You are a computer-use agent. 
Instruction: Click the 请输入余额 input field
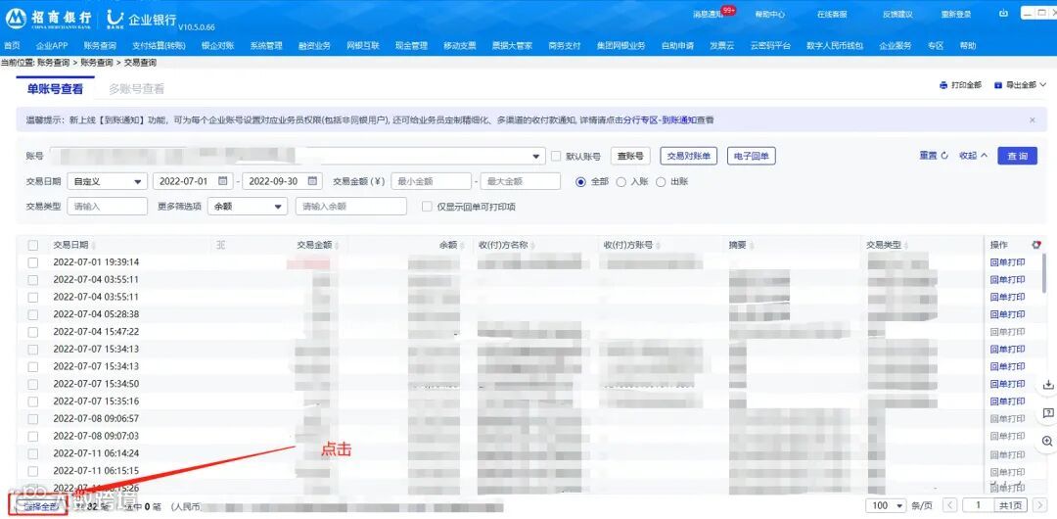point(351,206)
